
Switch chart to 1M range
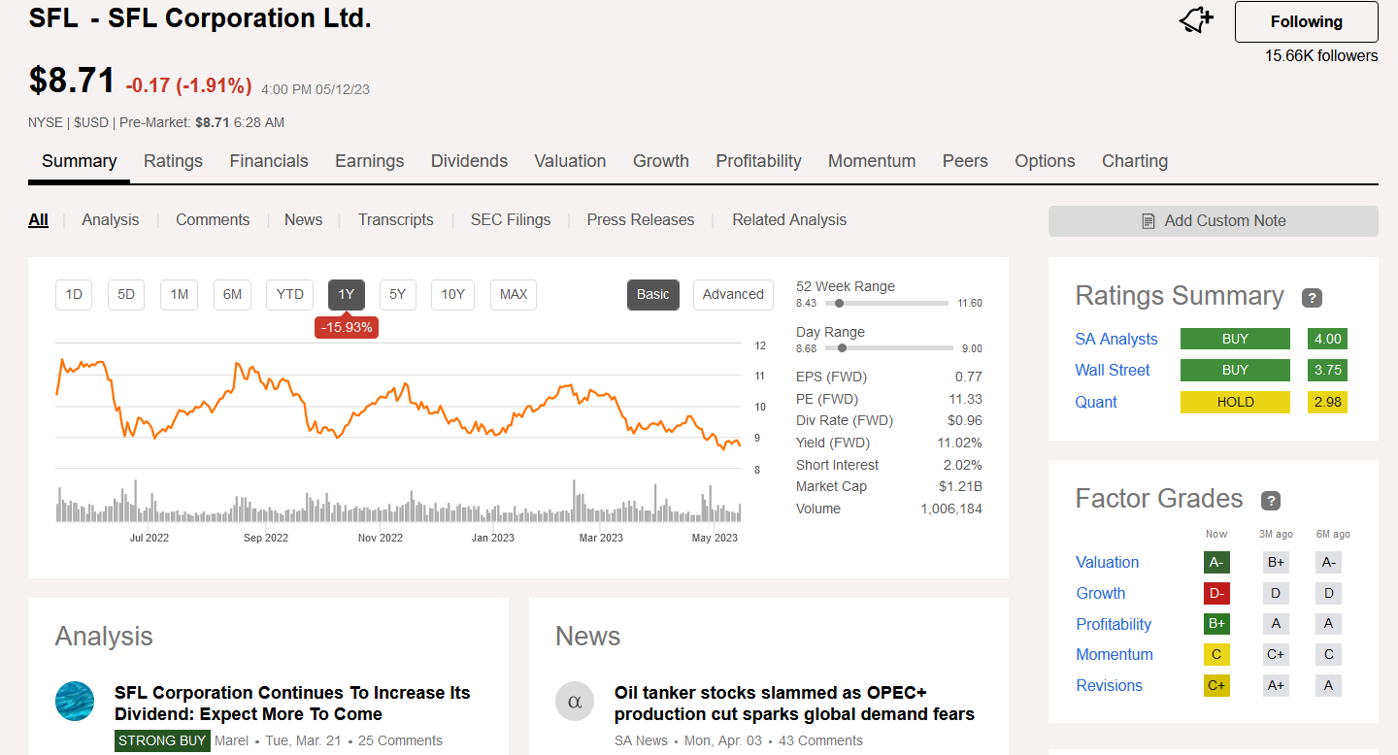[179, 295]
